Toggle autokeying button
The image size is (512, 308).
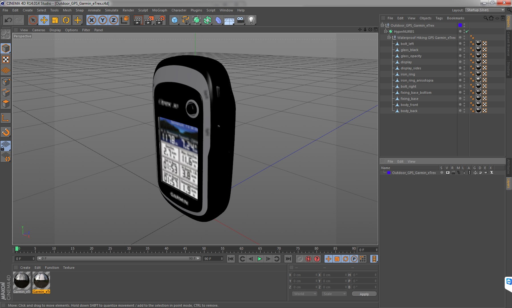click(x=308, y=259)
